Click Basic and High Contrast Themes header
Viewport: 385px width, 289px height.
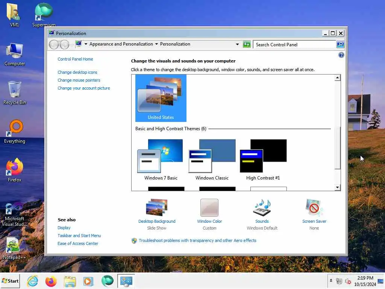click(x=171, y=129)
